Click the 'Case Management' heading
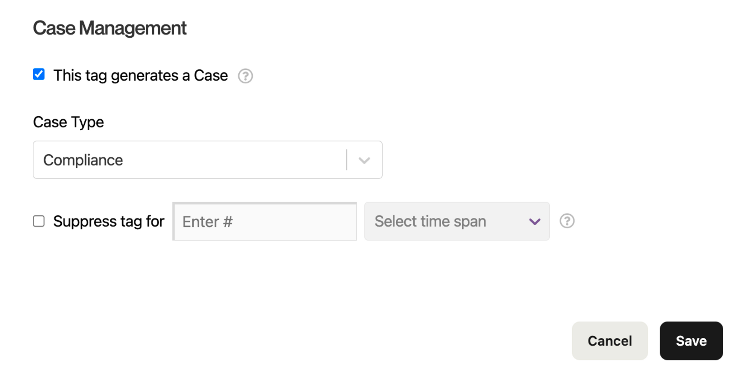753x383 pixels. pos(110,28)
